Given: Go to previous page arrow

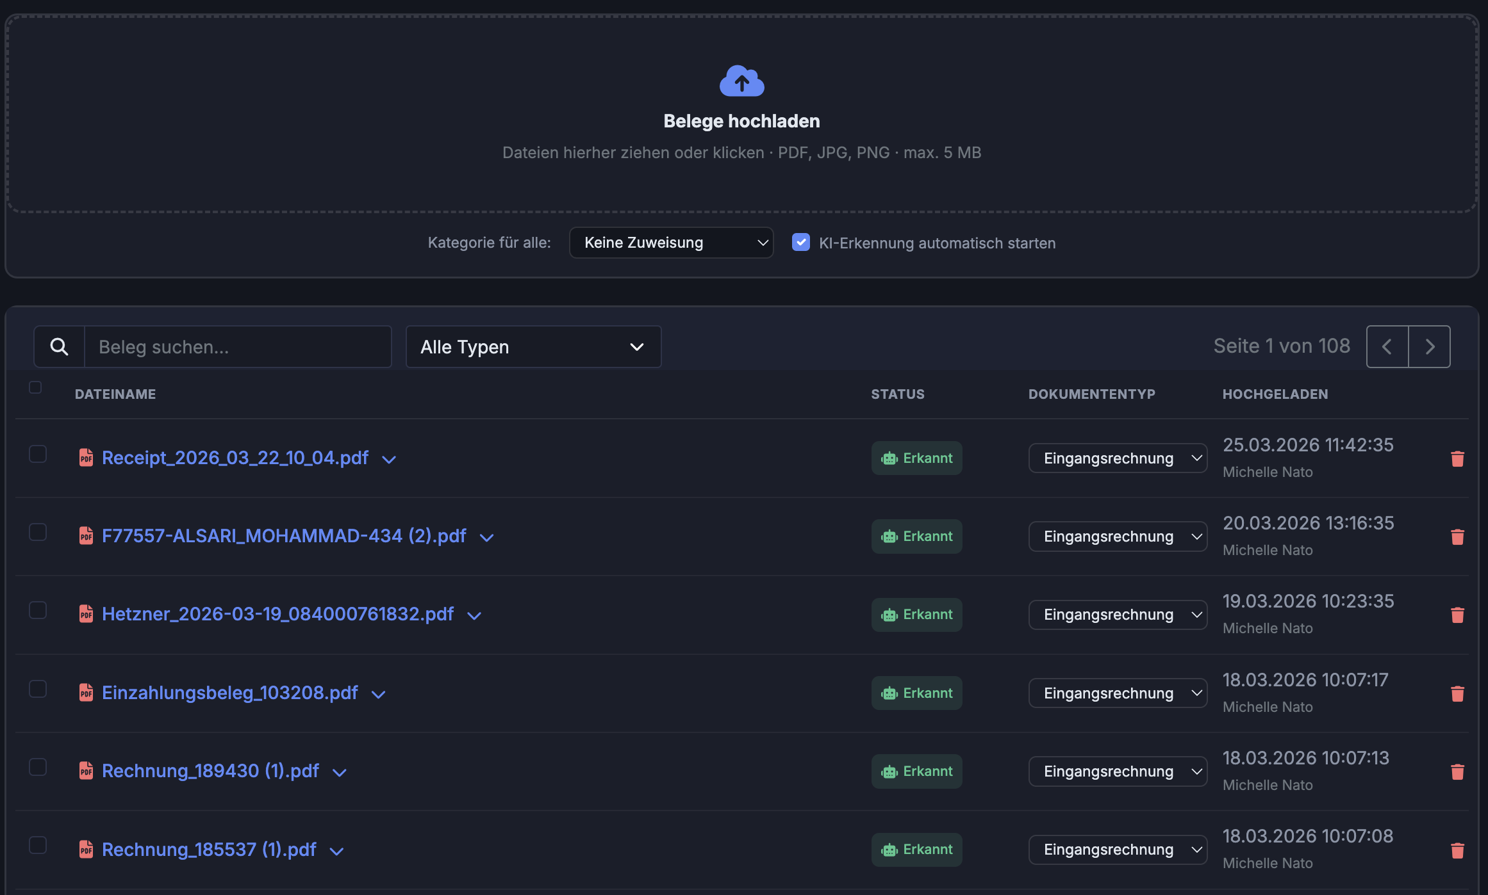Looking at the screenshot, I should click(x=1387, y=346).
